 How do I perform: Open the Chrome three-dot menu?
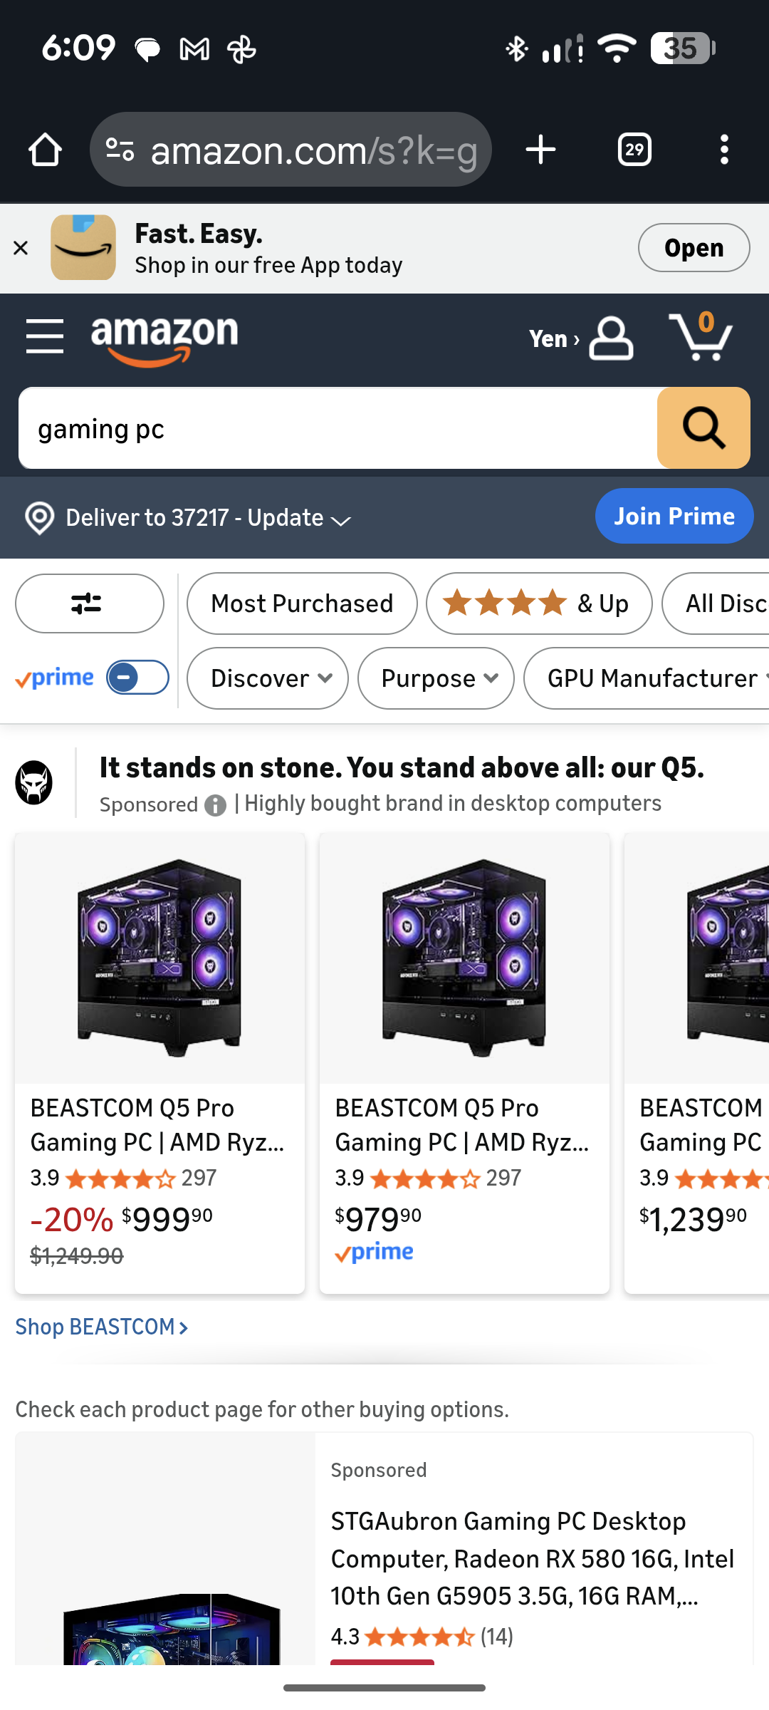click(x=724, y=150)
